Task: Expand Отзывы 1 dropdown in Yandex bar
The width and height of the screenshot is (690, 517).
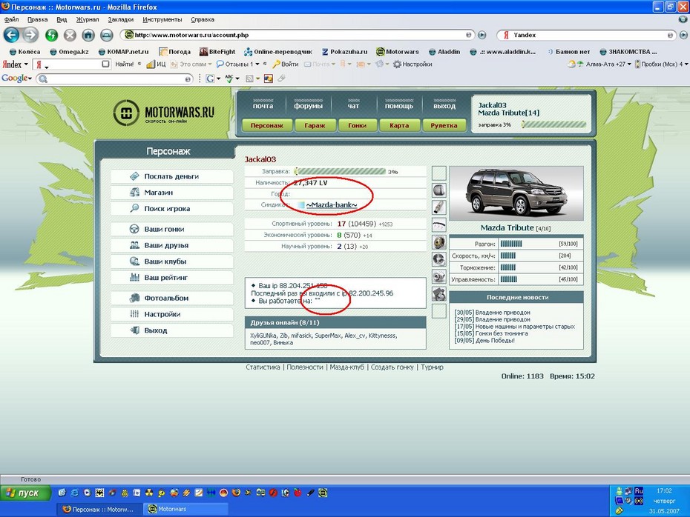Action: (257, 64)
